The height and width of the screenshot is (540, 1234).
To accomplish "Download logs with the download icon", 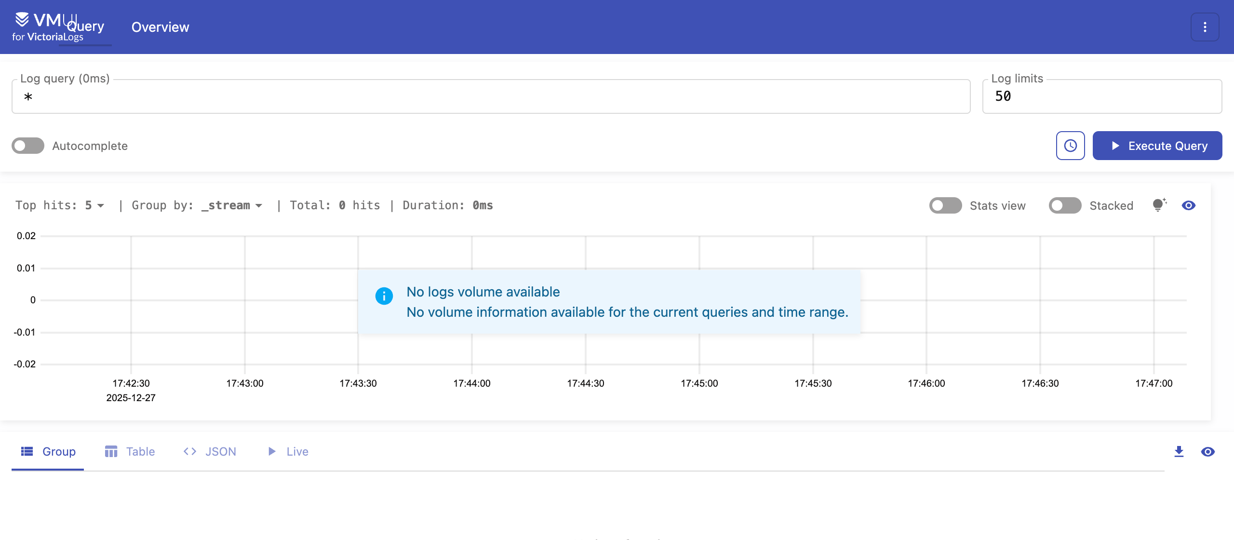I will coord(1179,452).
